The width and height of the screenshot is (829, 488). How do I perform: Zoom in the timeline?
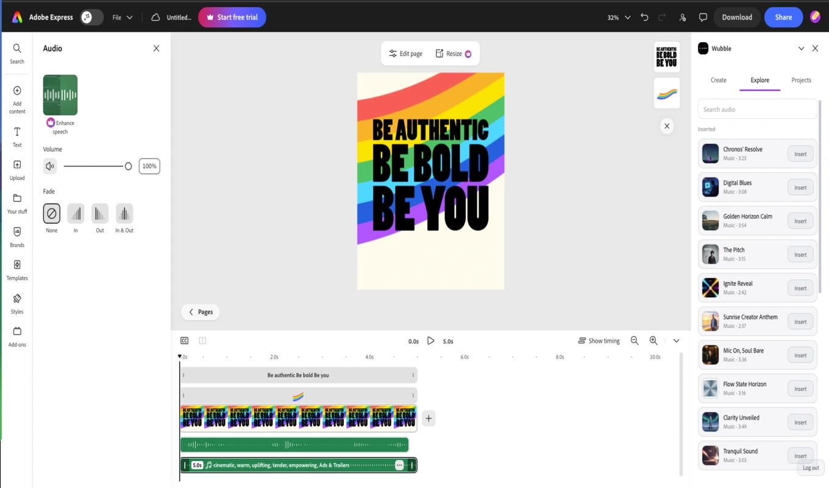click(x=653, y=341)
